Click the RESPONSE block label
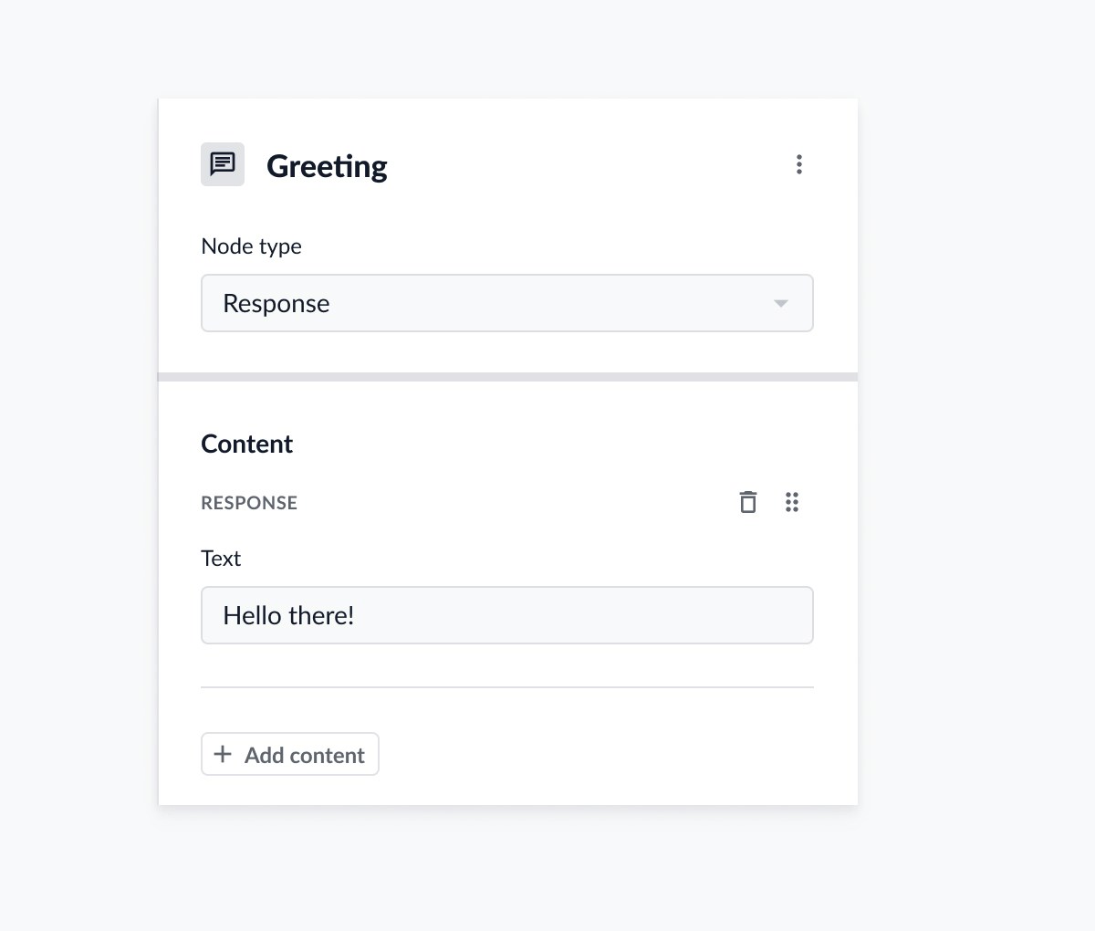 (x=249, y=503)
